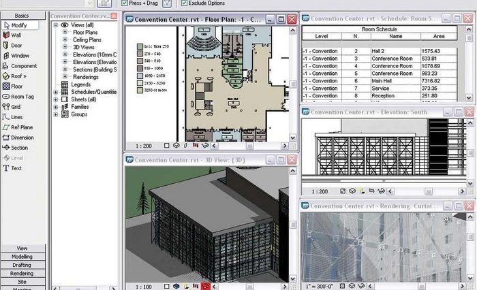Screen dimensions: 477x290
Task: Pick the Room Tag tool
Action: point(22,97)
